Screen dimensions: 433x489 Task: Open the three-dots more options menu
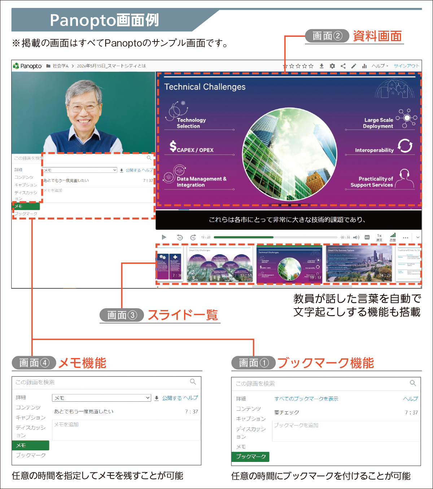coord(406,238)
